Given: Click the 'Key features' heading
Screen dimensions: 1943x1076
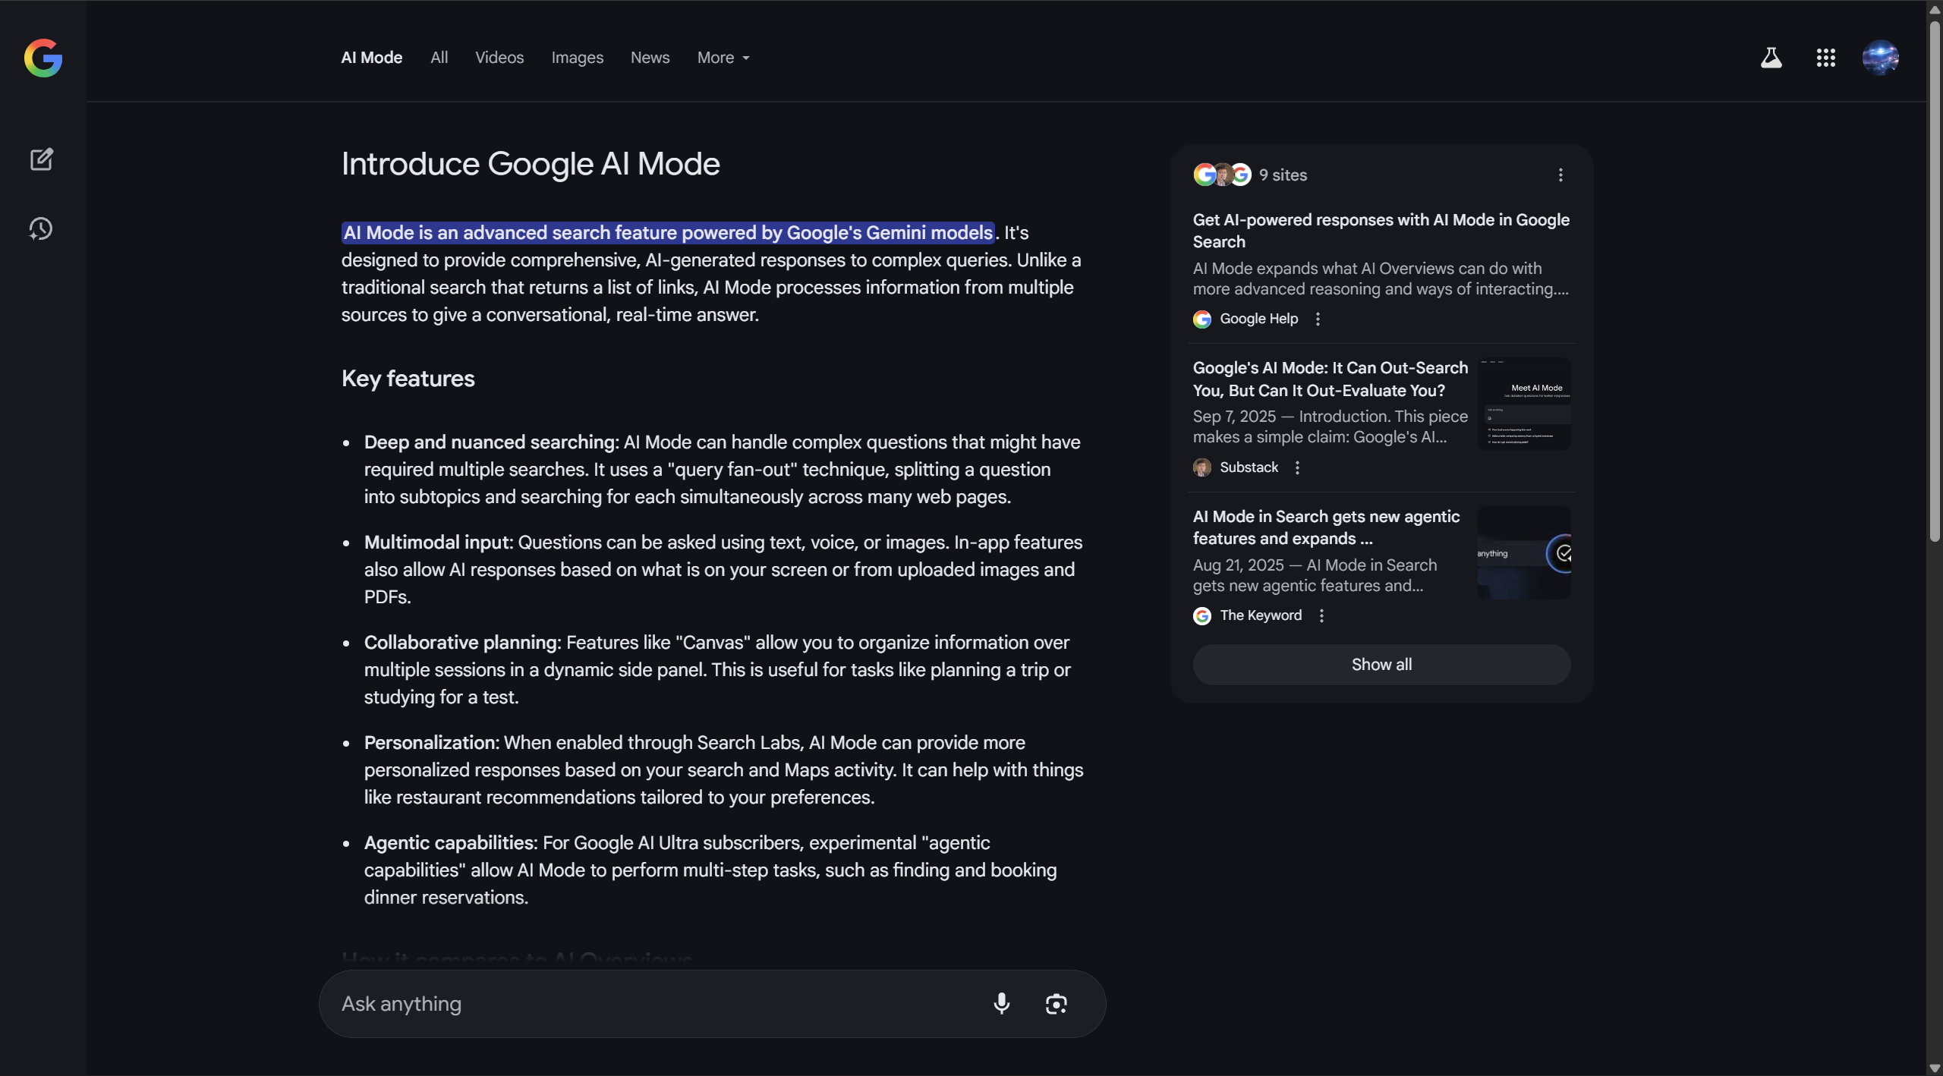Looking at the screenshot, I should (x=408, y=379).
